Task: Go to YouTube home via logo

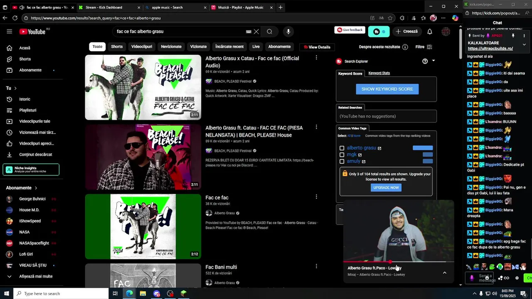Action: click(32, 32)
